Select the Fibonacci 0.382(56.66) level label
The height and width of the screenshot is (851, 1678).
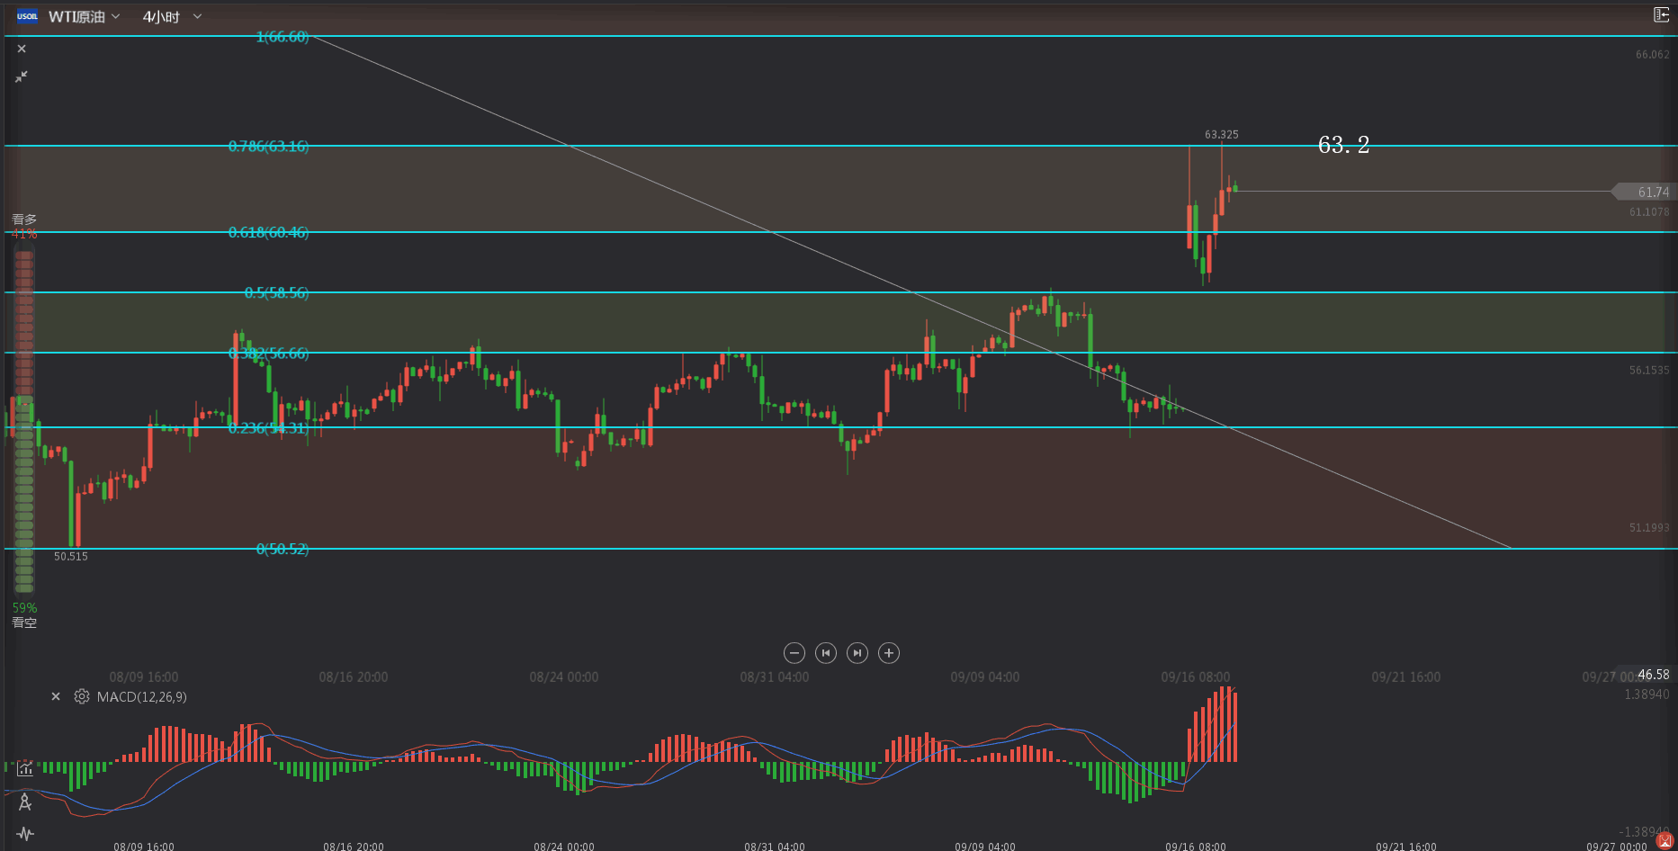(268, 353)
